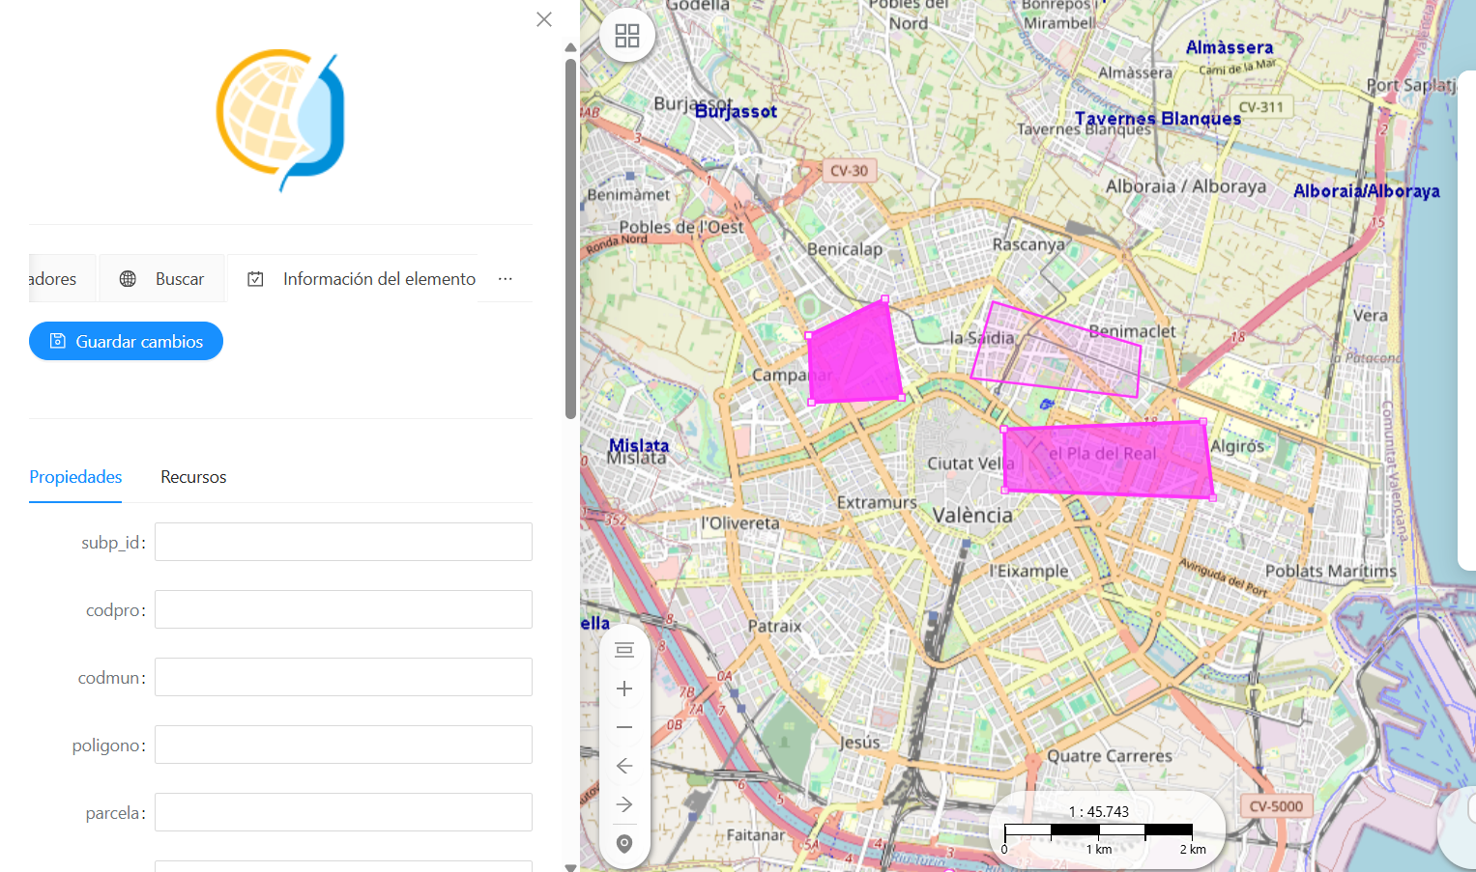Go to next map extent arrow
Image resolution: width=1476 pixels, height=872 pixels.
coord(624,804)
